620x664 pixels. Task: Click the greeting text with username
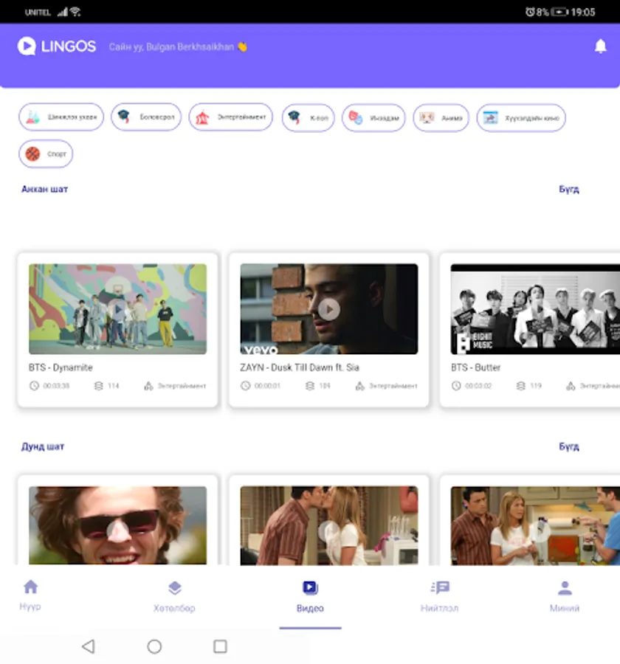click(178, 46)
